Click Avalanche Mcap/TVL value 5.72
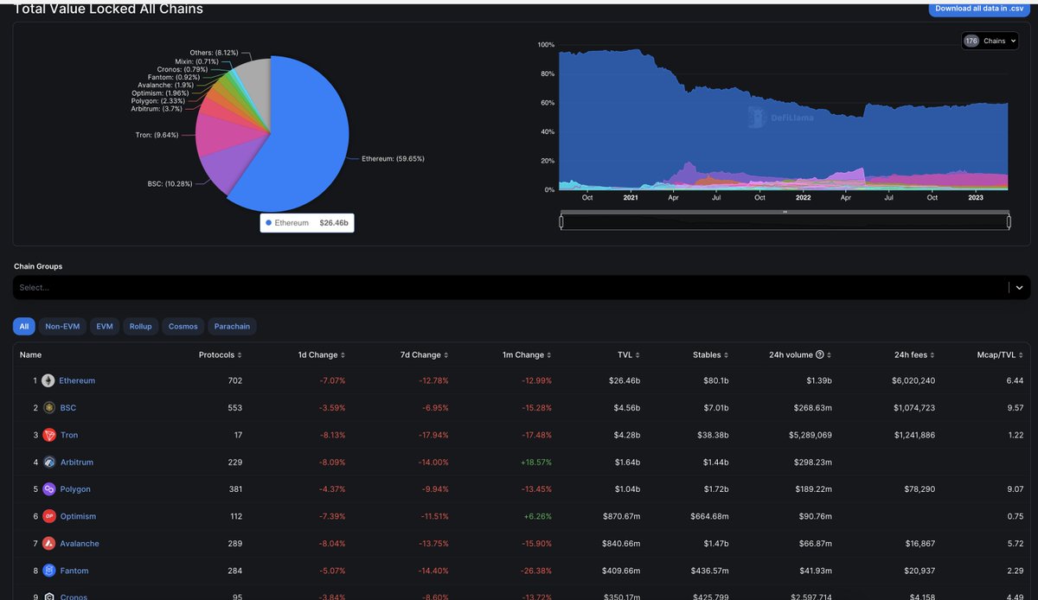 click(1016, 544)
